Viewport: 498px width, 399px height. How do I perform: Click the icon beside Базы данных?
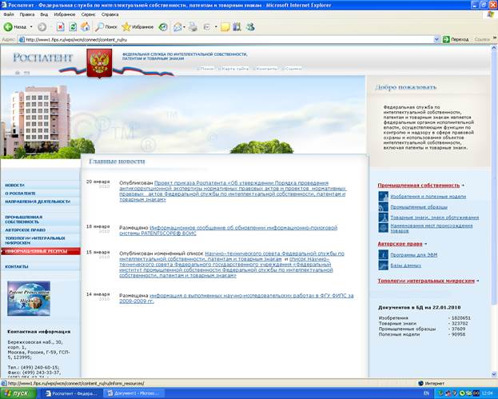click(384, 265)
